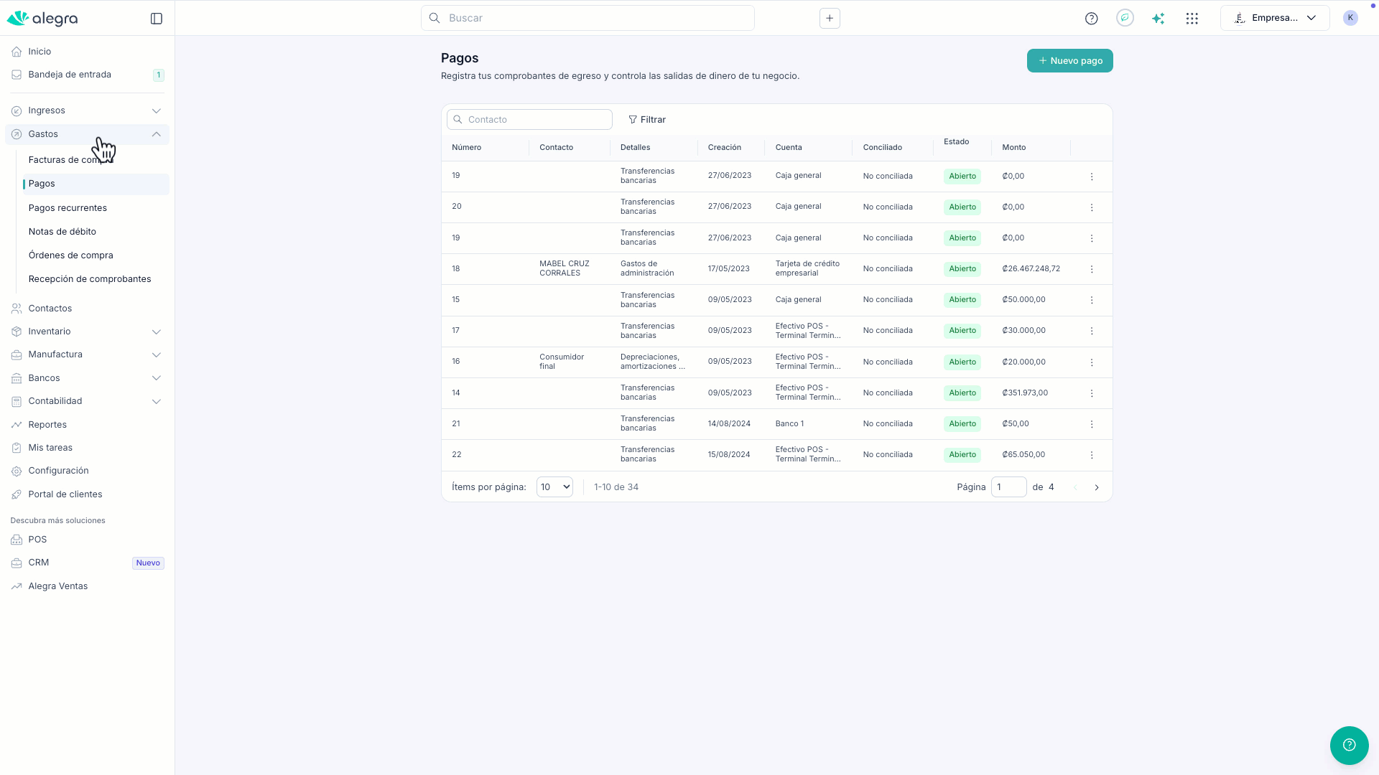The height and width of the screenshot is (775, 1379).
Task: Open the apps grid icon
Action: [1192, 19]
